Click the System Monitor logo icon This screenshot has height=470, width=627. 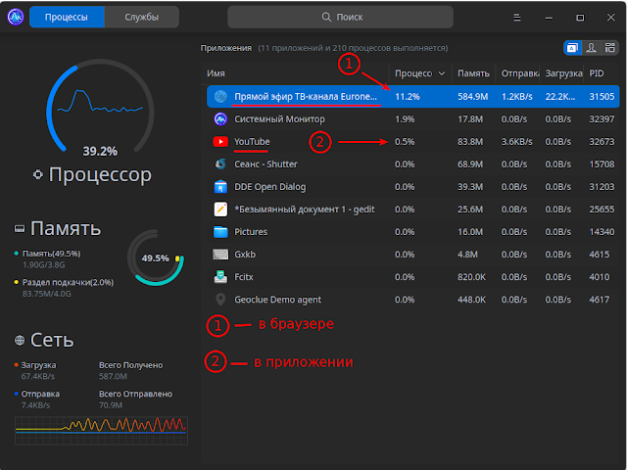pos(16,17)
